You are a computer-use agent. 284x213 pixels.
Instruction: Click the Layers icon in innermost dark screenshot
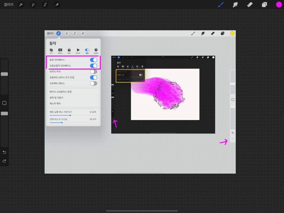coord(208,57)
